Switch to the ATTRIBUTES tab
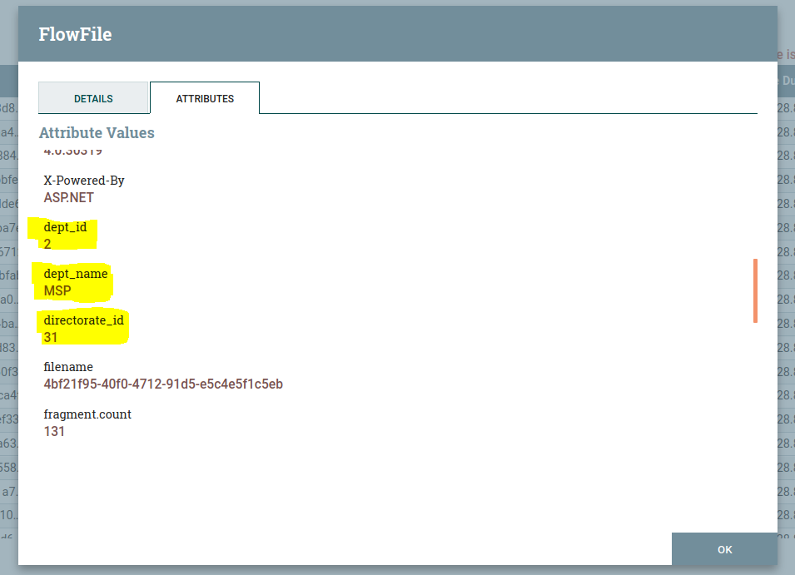This screenshot has width=795, height=575. [x=204, y=97]
